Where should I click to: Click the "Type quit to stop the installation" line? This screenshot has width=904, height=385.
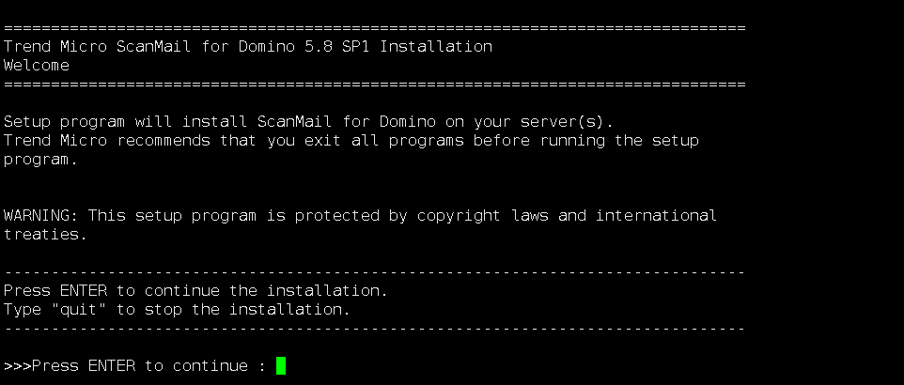point(177,309)
